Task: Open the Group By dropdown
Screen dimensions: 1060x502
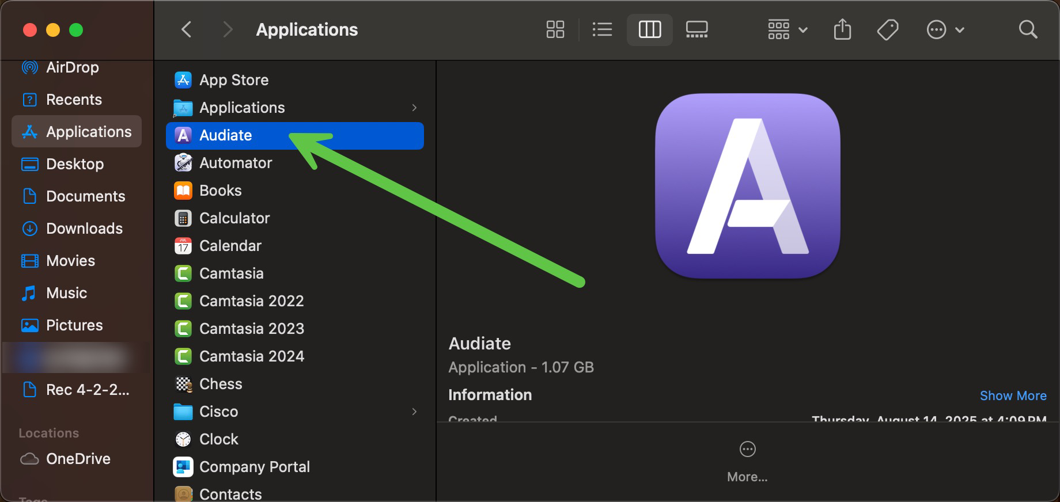Action: [787, 29]
